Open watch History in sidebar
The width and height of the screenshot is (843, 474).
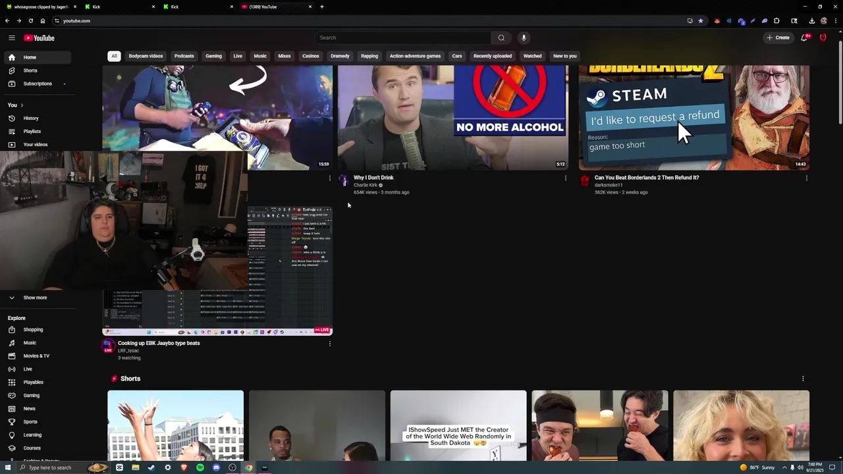[x=36, y=118]
